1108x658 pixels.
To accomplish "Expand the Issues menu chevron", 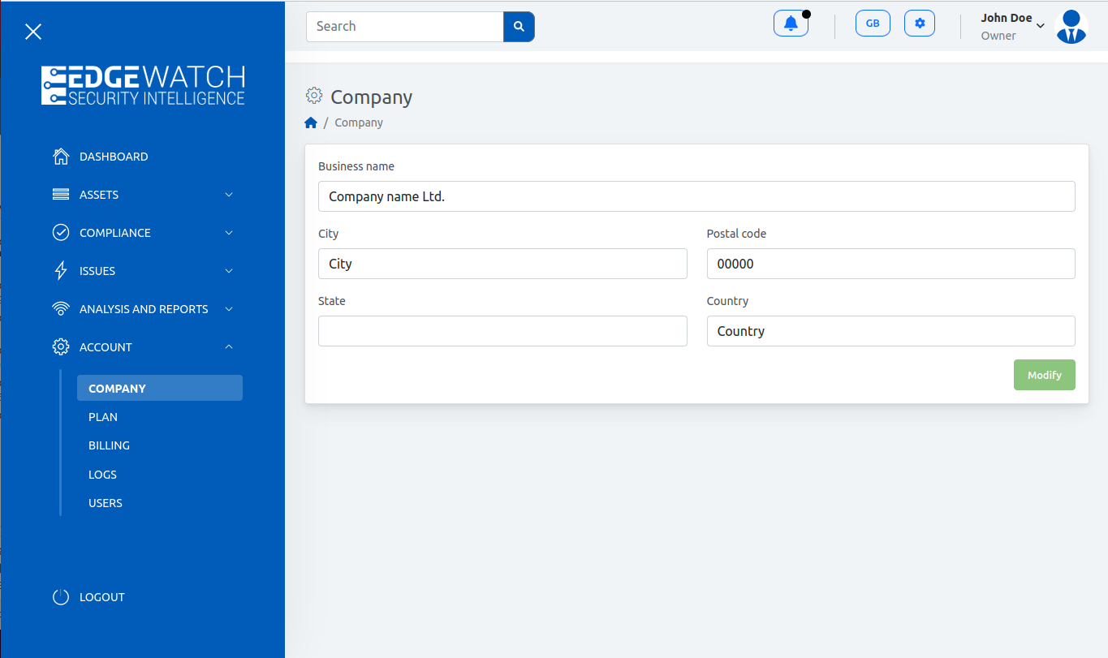I will click(229, 271).
